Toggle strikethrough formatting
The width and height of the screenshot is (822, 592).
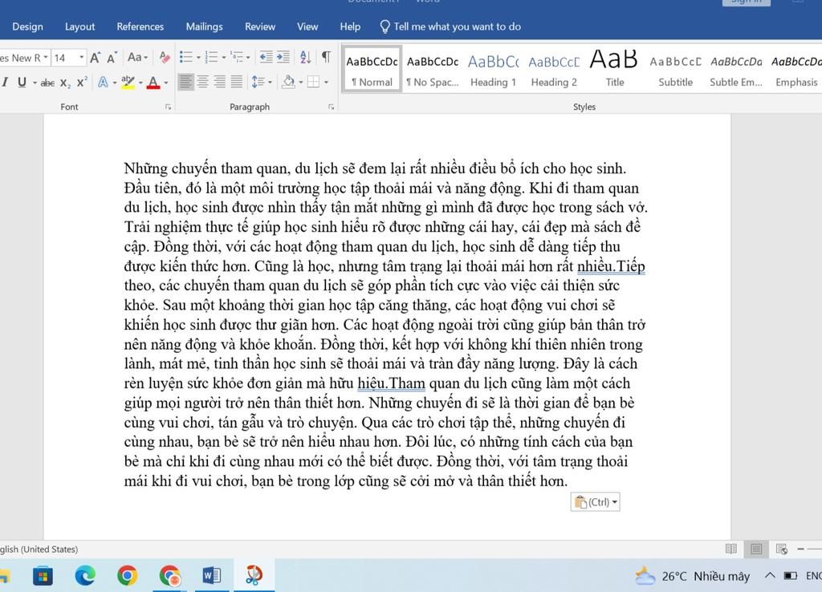point(47,83)
